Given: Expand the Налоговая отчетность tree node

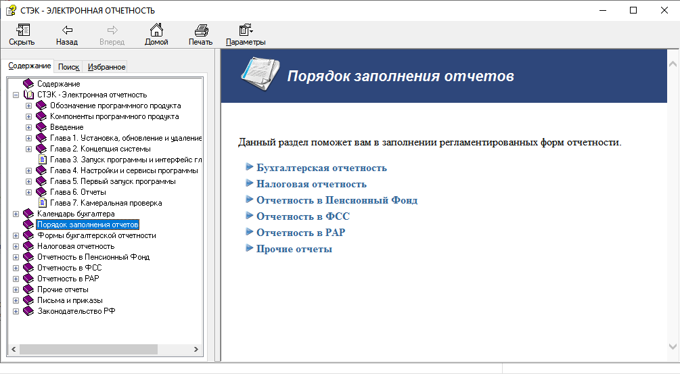Looking at the screenshot, I should pyautogui.click(x=16, y=247).
